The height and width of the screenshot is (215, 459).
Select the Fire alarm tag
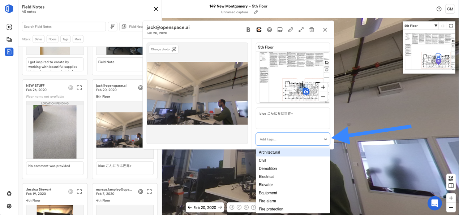(293, 201)
